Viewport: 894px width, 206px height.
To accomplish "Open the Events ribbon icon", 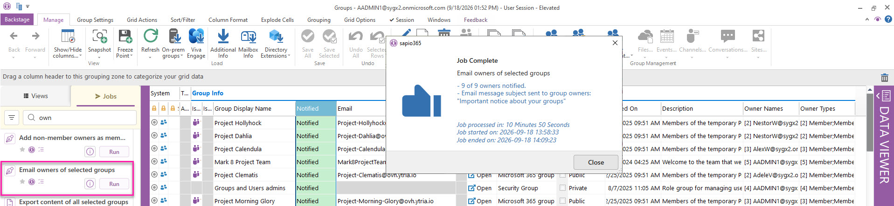I will tap(666, 36).
